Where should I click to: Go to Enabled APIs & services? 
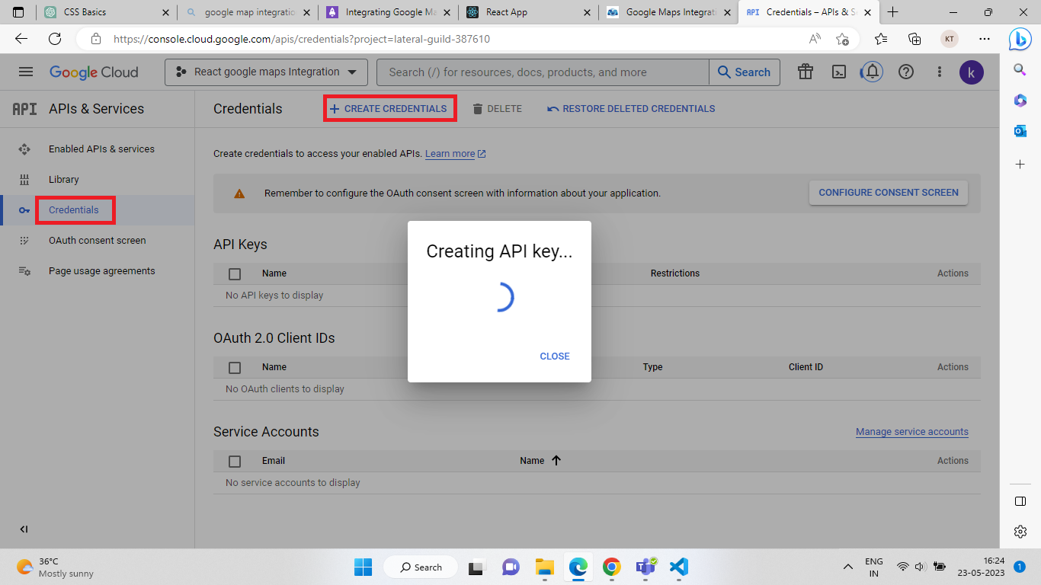(101, 149)
